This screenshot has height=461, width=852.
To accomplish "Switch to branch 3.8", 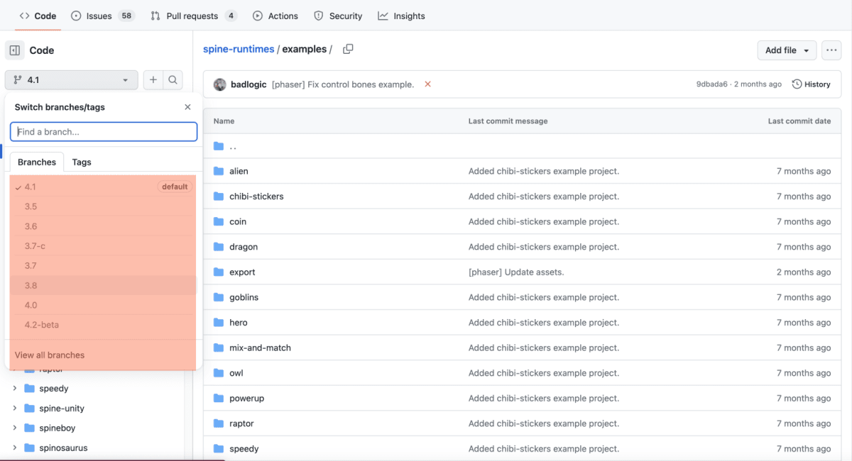I will (x=104, y=285).
